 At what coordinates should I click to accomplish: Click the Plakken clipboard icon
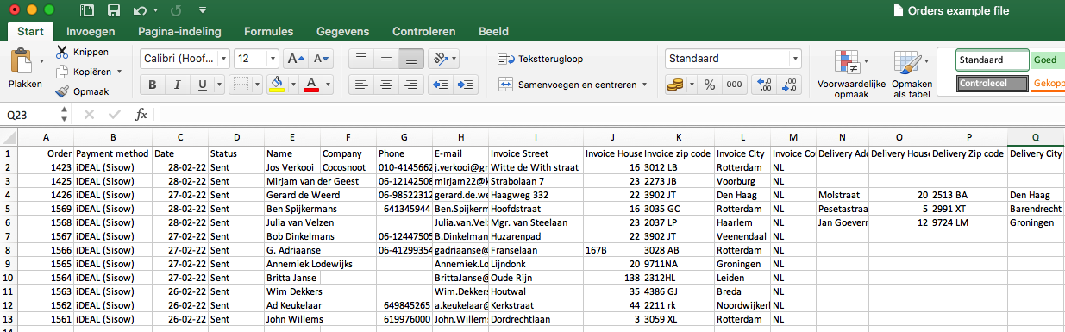click(22, 61)
